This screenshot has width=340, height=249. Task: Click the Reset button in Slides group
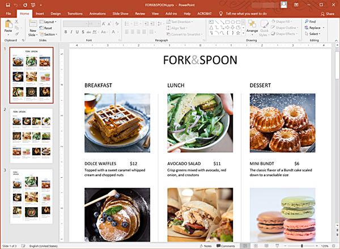pos(48,28)
